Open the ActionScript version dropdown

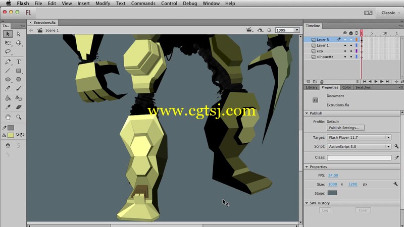coord(359,146)
